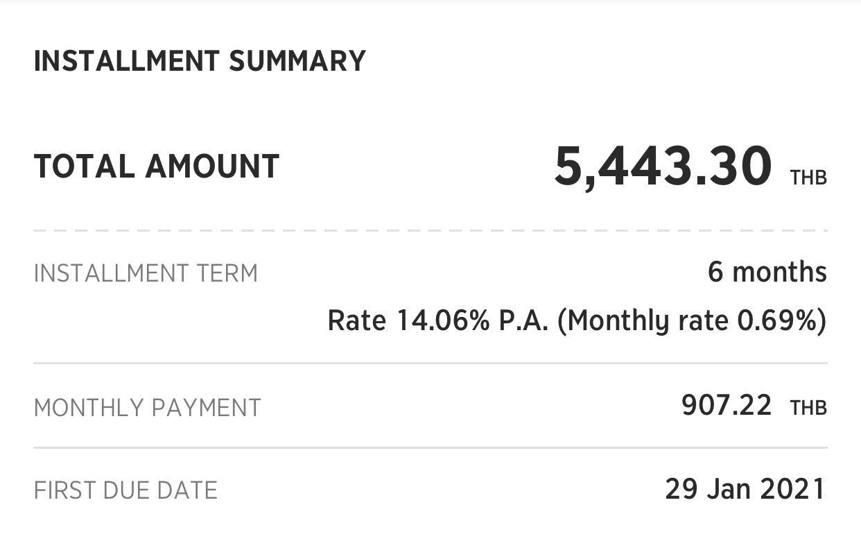Click the dashed divider below Total Amount
This screenshot has height=541, width=861.
coord(430,230)
